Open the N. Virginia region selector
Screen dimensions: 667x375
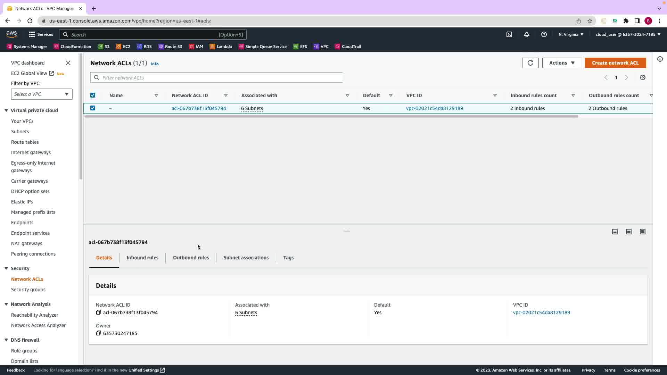click(x=571, y=34)
